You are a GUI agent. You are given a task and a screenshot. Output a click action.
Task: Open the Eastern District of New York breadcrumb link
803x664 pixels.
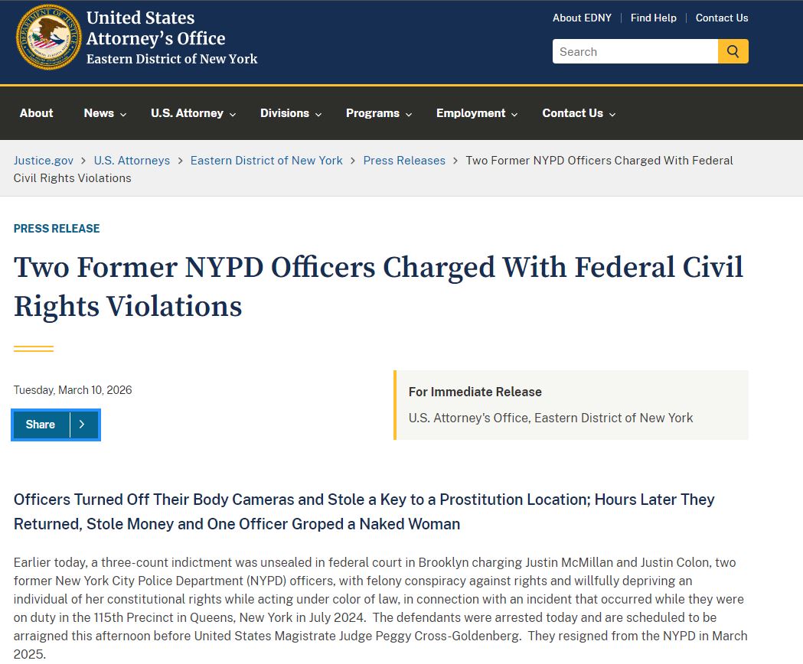point(266,160)
